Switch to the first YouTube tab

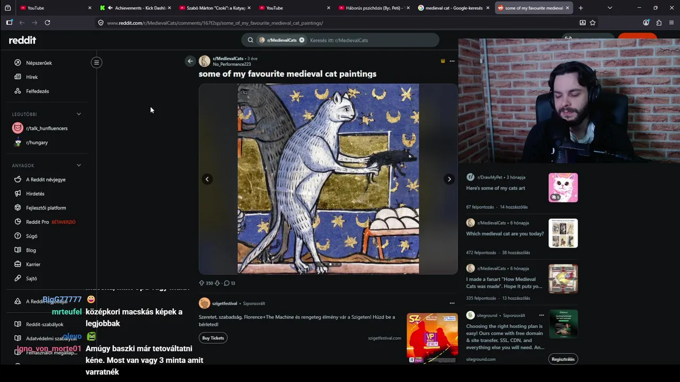(55, 8)
